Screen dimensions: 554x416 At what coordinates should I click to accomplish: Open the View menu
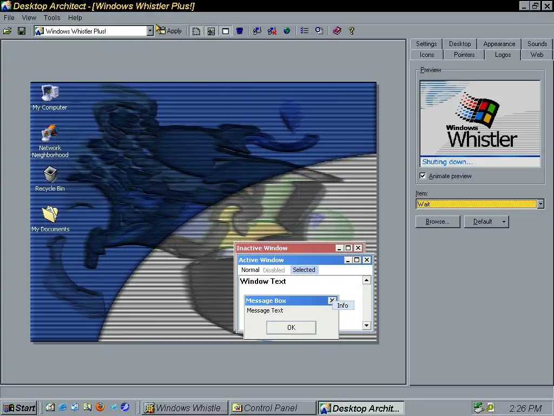[29, 18]
